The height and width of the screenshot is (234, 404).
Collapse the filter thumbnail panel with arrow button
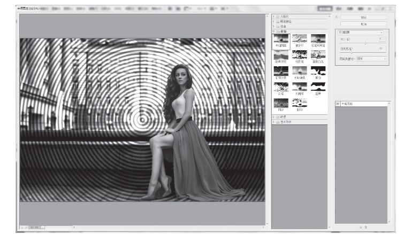(x=337, y=17)
